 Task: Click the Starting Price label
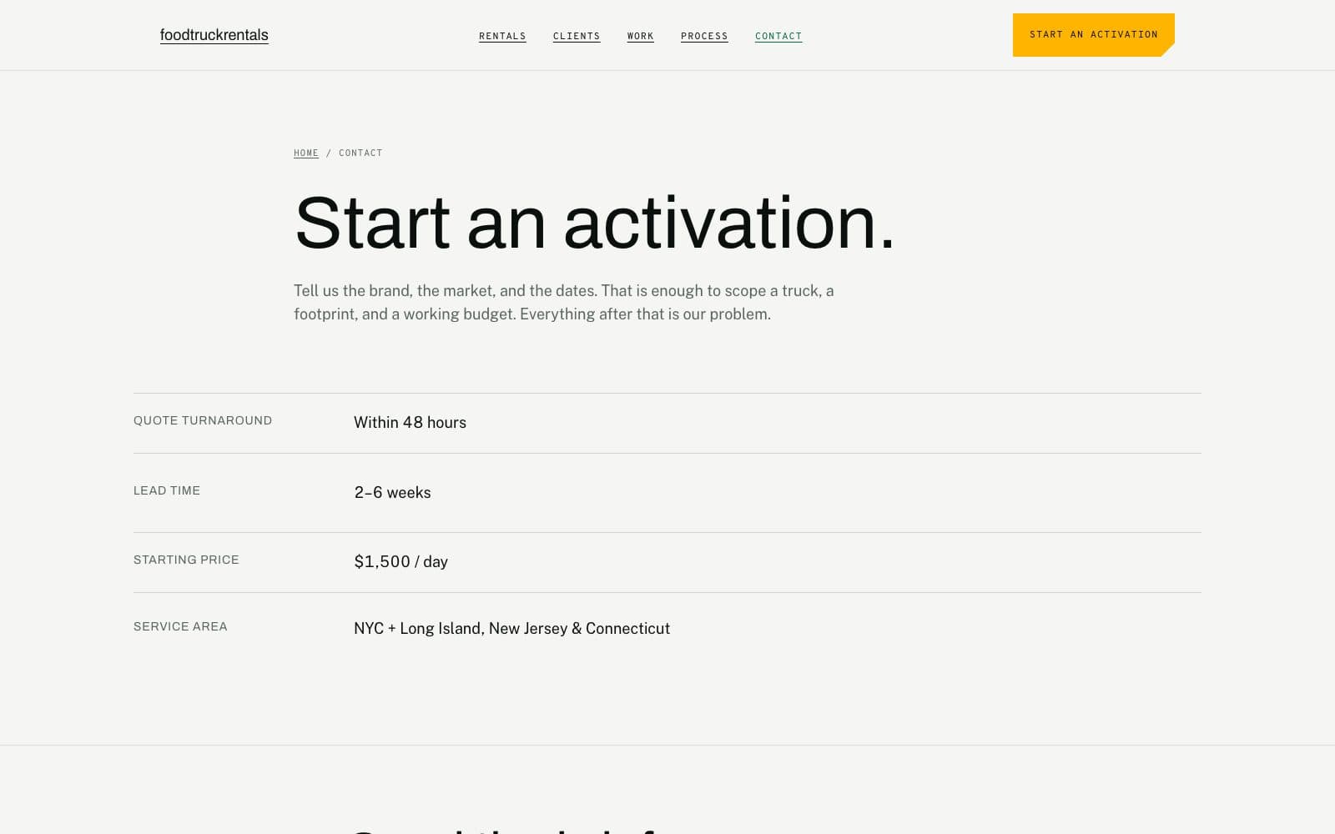click(186, 560)
